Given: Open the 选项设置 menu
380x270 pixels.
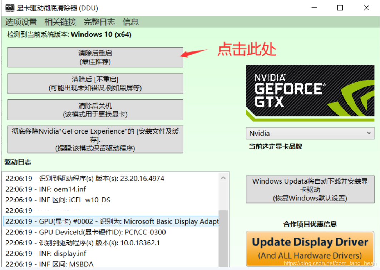Looking at the screenshot, I should point(21,22).
